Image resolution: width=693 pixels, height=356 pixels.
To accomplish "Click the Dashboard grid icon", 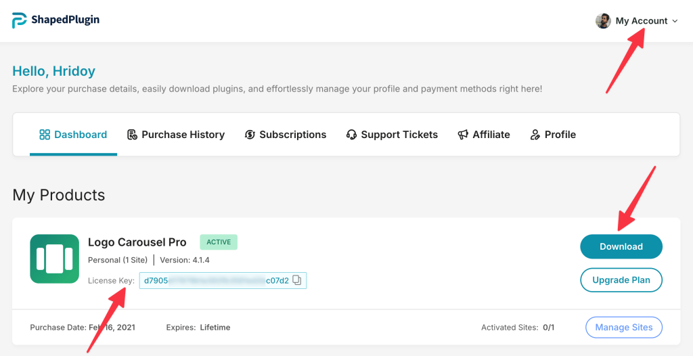I will coord(45,135).
